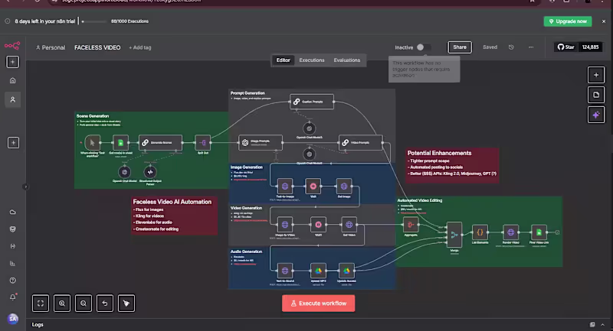Switch to the Editor tab
613x331 pixels.
click(x=283, y=60)
